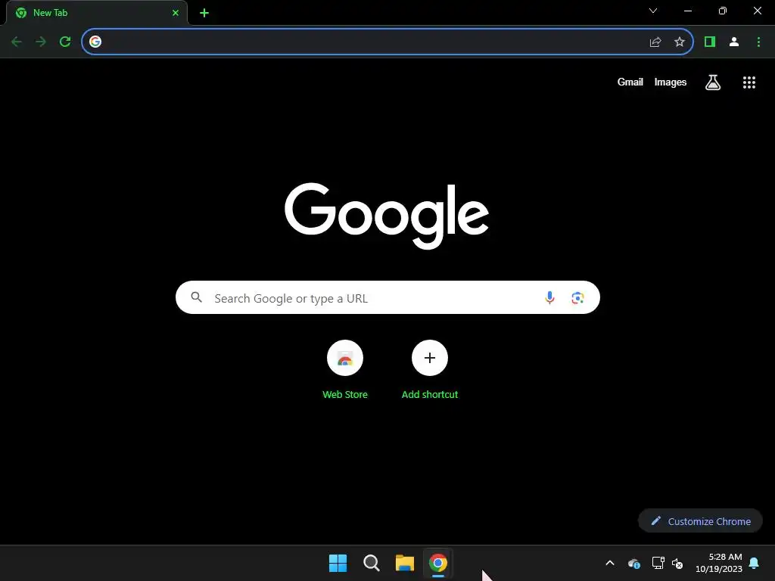Open Chrome three-dot menu
Screen dimensions: 775x581
click(758, 42)
